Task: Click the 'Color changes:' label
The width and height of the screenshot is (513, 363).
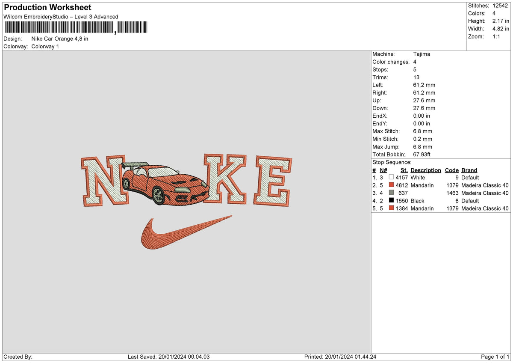Action: 391,62
